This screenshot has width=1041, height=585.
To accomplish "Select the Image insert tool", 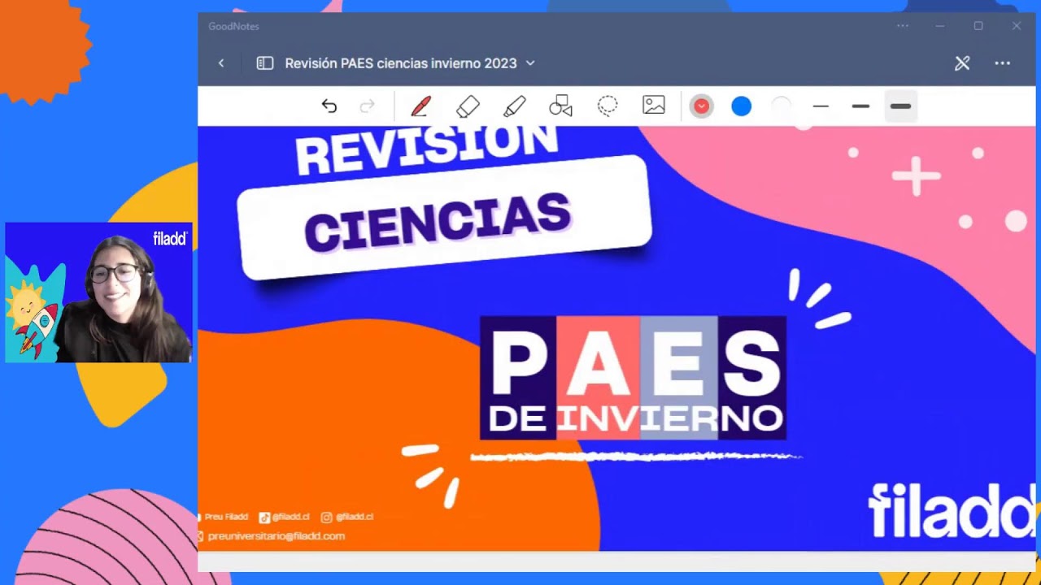I will point(654,106).
